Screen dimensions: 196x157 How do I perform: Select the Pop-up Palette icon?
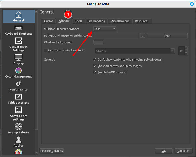point(18,127)
